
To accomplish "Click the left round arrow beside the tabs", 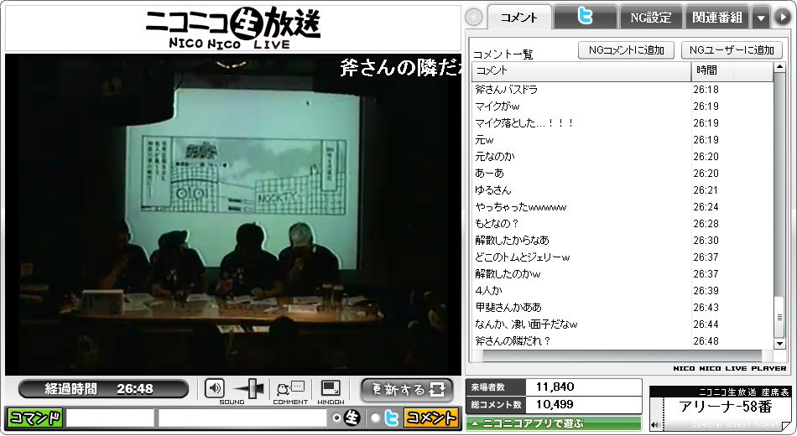I will point(474,18).
